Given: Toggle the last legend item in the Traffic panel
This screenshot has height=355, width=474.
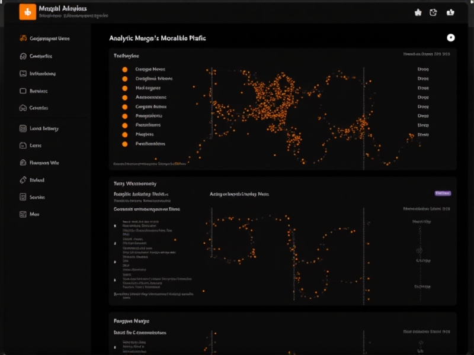Looking at the screenshot, I should pos(124,144).
